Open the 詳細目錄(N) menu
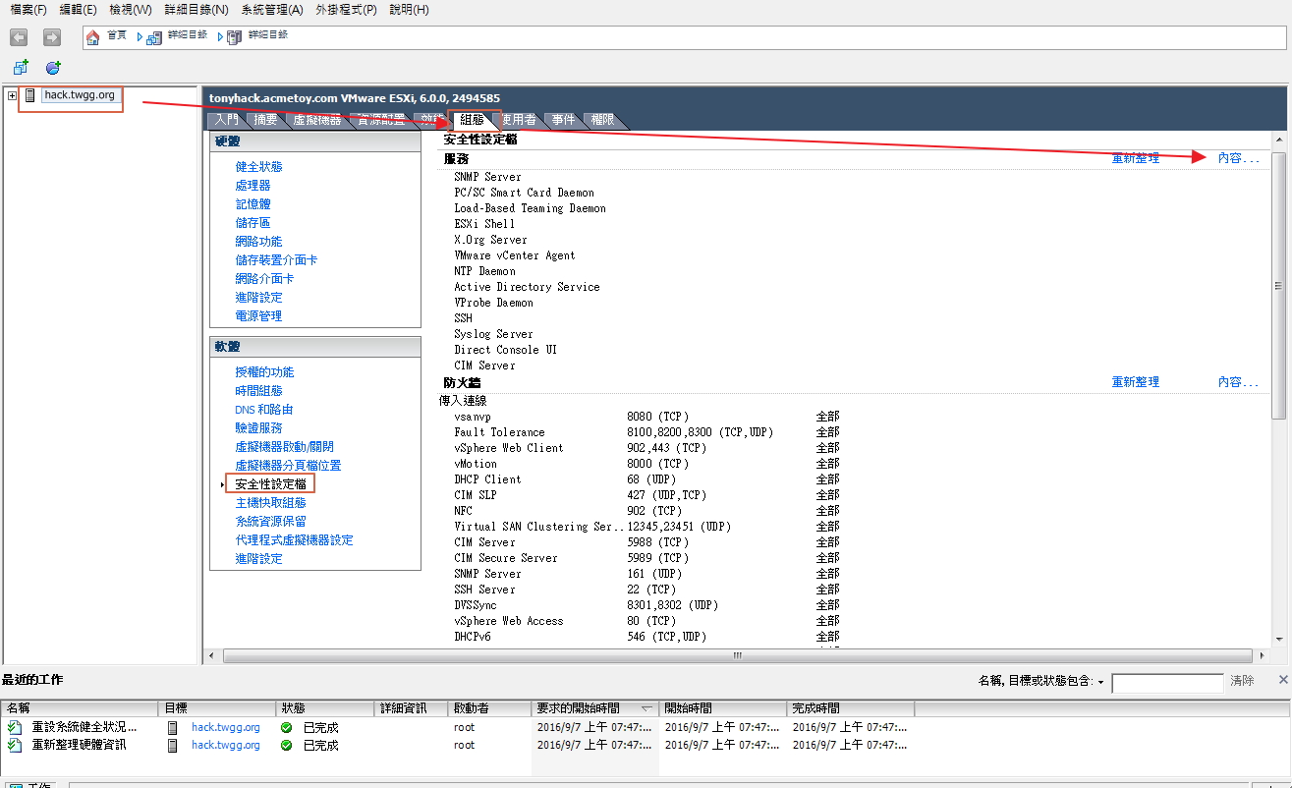This screenshot has width=1292, height=788. [197, 10]
